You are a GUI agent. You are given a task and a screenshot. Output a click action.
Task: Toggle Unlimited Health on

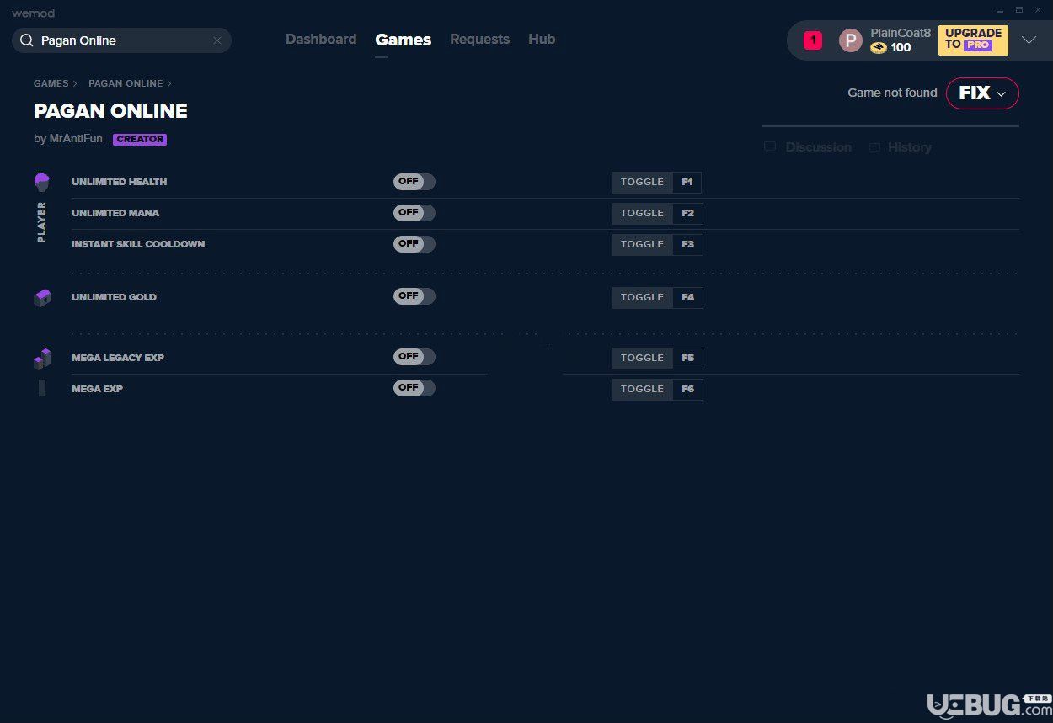[x=414, y=182]
